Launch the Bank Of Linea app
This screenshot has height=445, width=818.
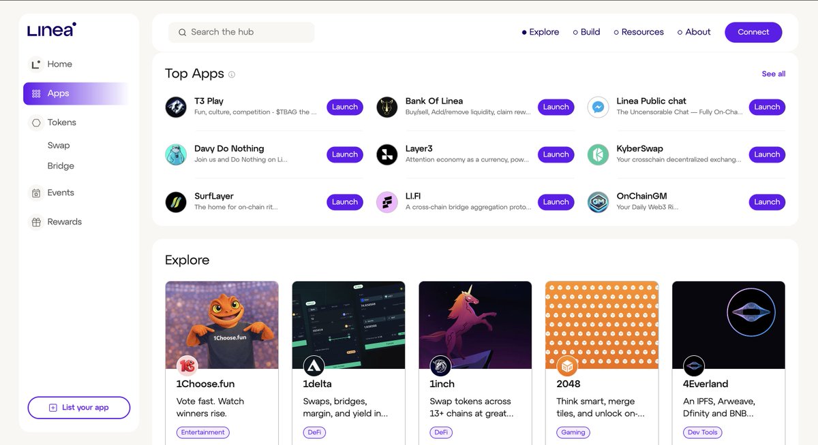point(556,106)
